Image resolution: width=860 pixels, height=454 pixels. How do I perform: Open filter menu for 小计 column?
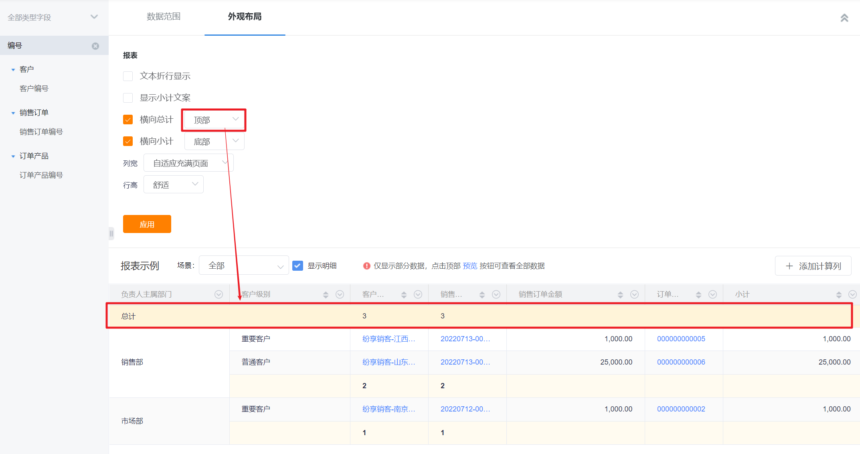tap(852, 294)
